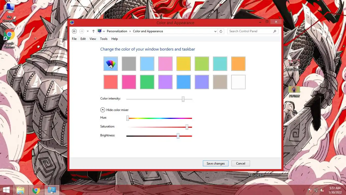Image resolution: width=346 pixels, height=195 pixels.
Task: Select the lavender purple color swatch
Action: click(x=165, y=82)
